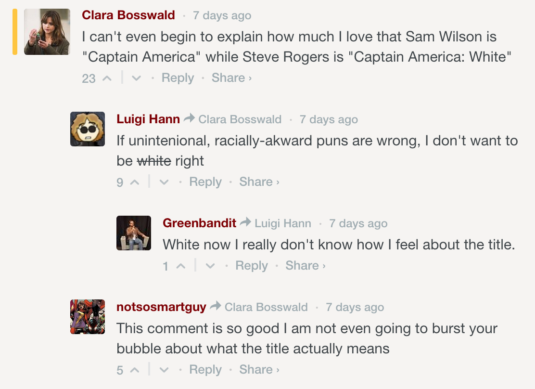Click Luigi Hann's avatar image
The width and height of the screenshot is (535, 389).
[88, 129]
